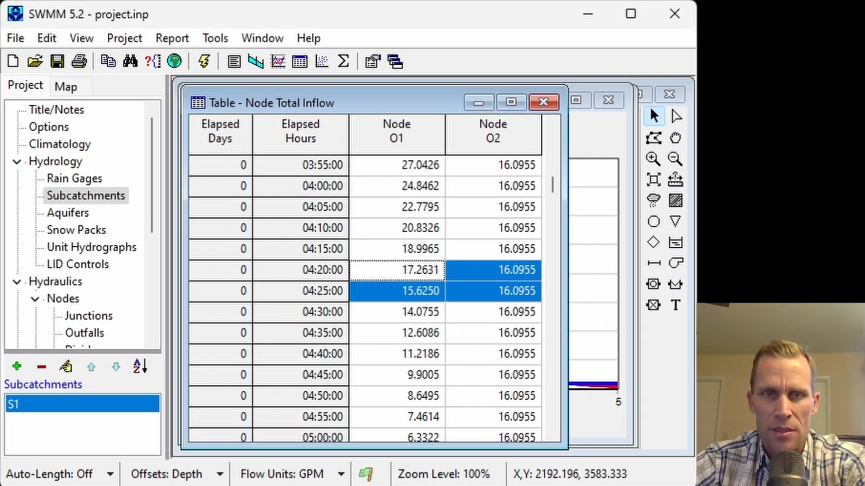
Task: Open the Offsets dropdown arrow
Action: (x=219, y=474)
